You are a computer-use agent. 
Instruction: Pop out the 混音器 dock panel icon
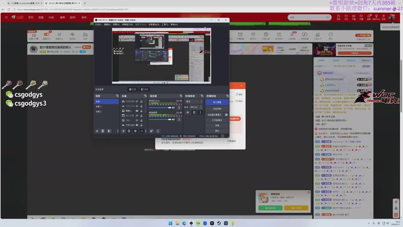coord(181,96)
